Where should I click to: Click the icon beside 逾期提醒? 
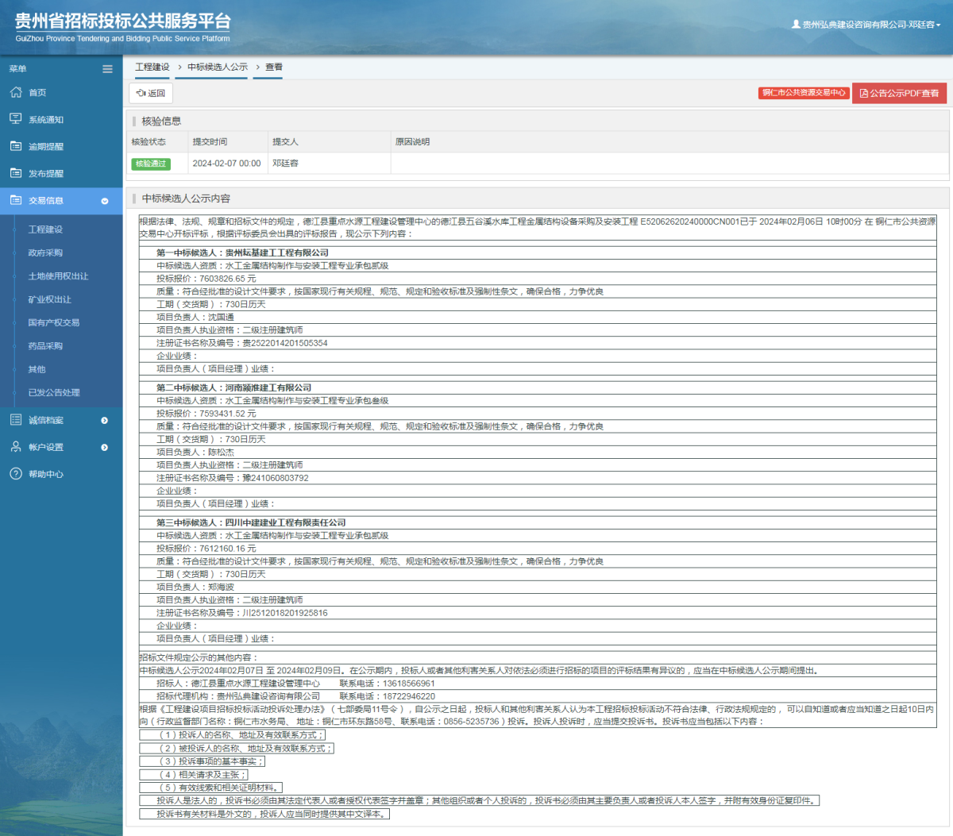click(16, 146)
